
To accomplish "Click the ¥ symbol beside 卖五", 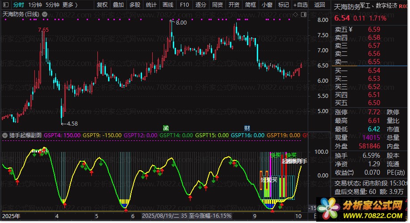I will 351,30.
